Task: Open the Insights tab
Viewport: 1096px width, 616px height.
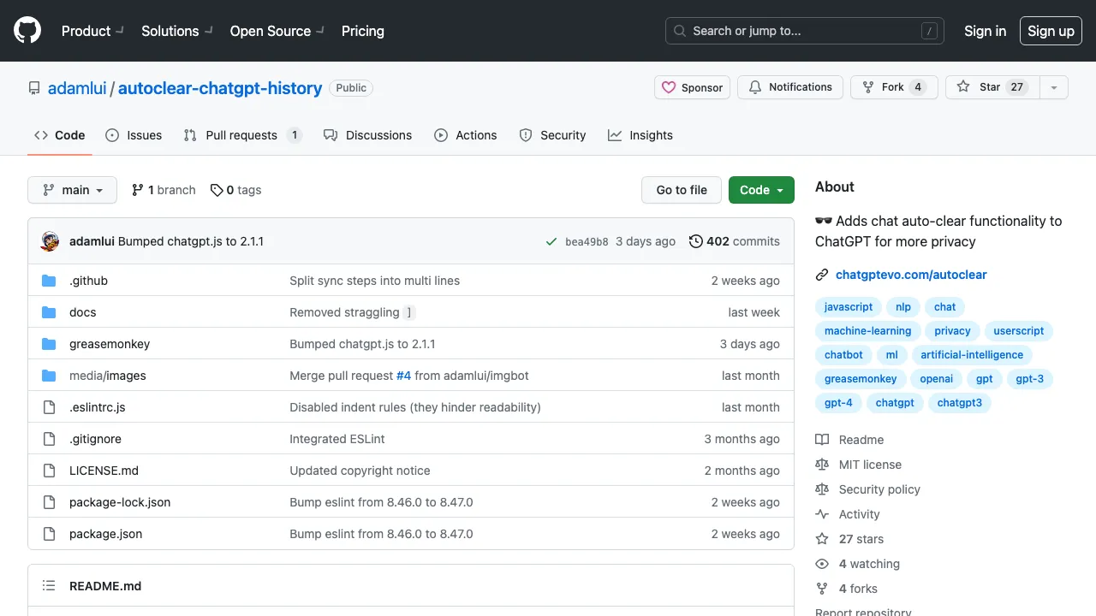Action: tap(640, 135)
